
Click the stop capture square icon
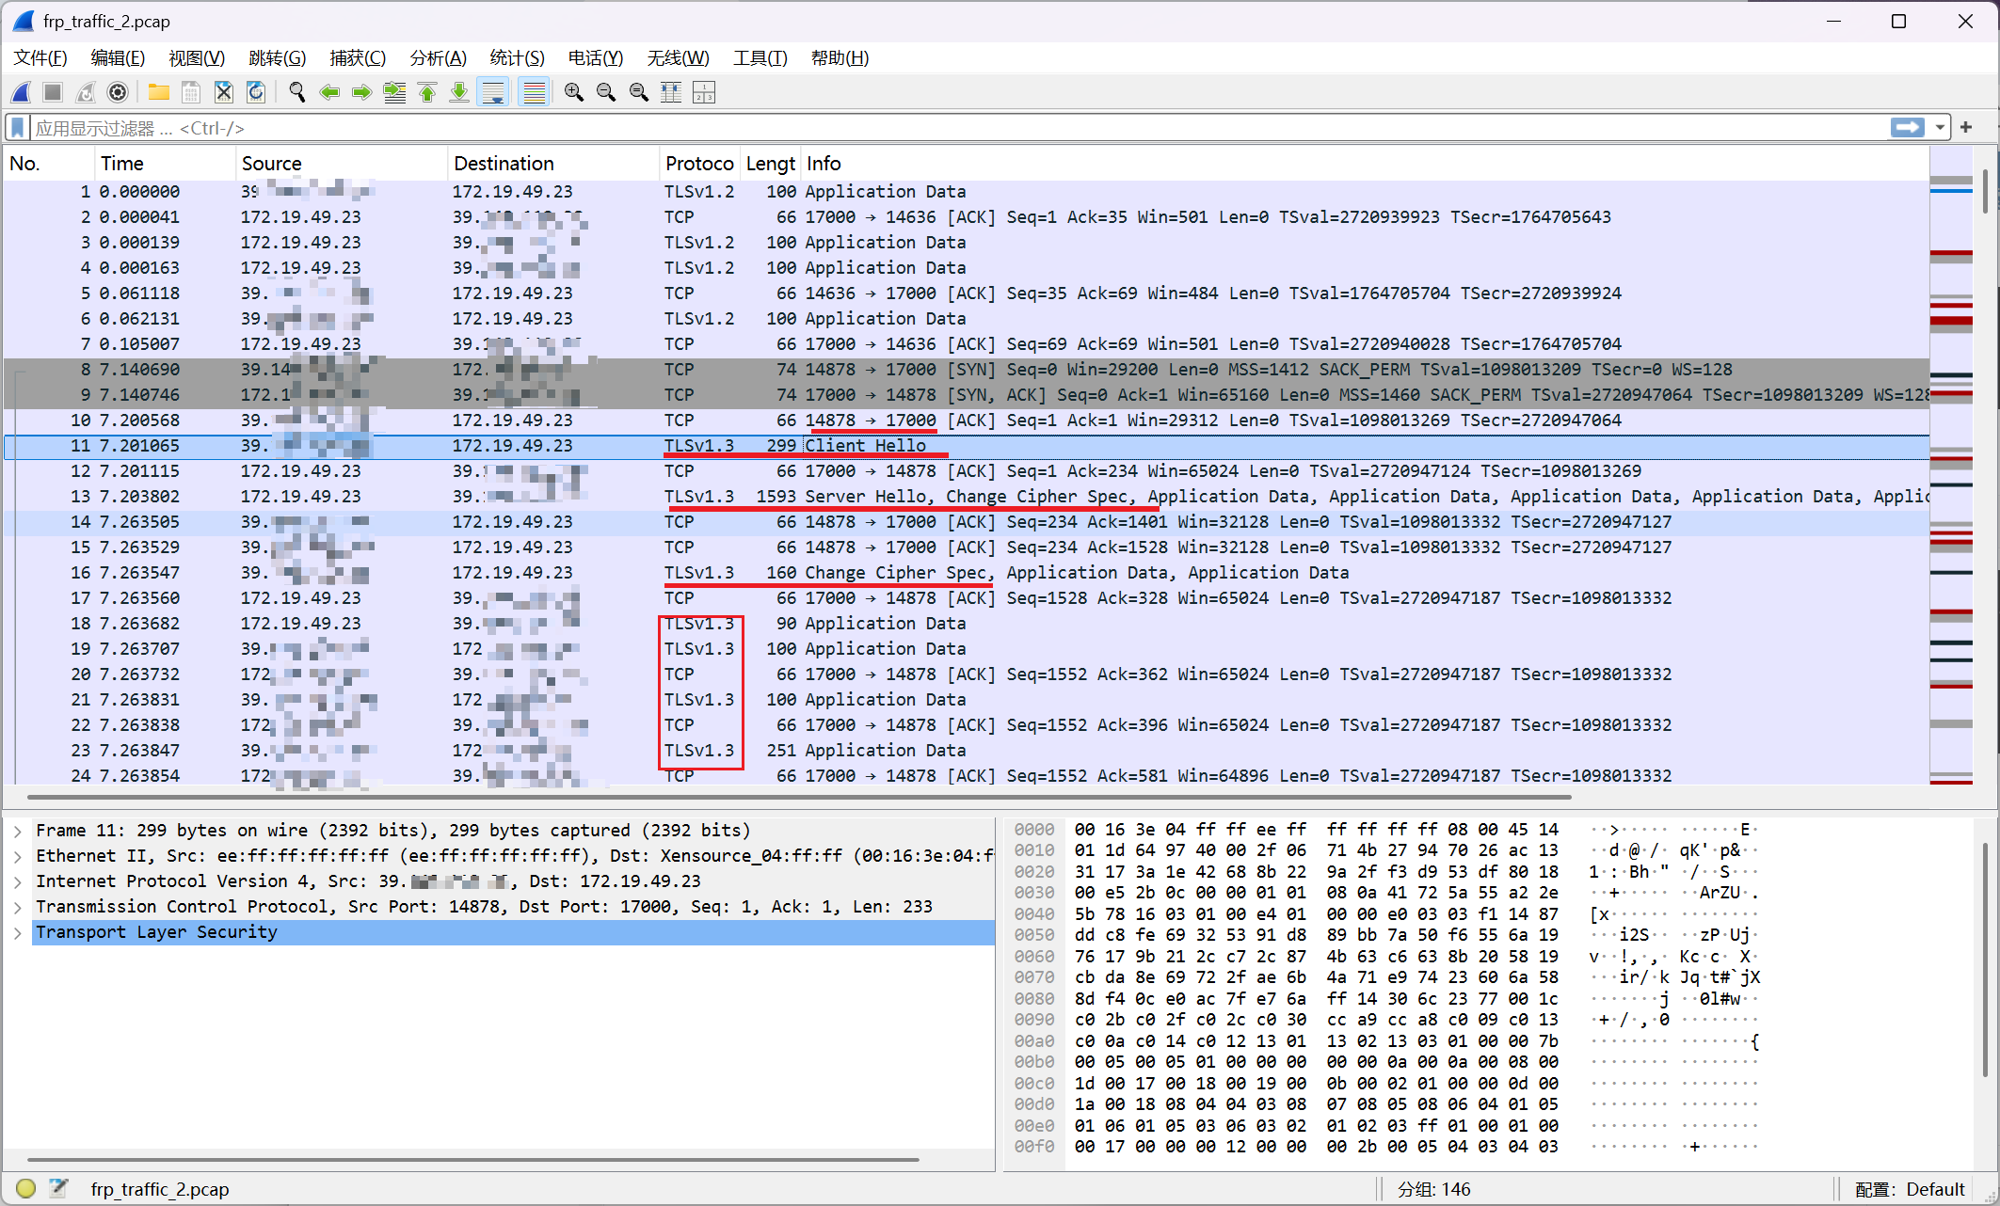[x=53, y=92]
